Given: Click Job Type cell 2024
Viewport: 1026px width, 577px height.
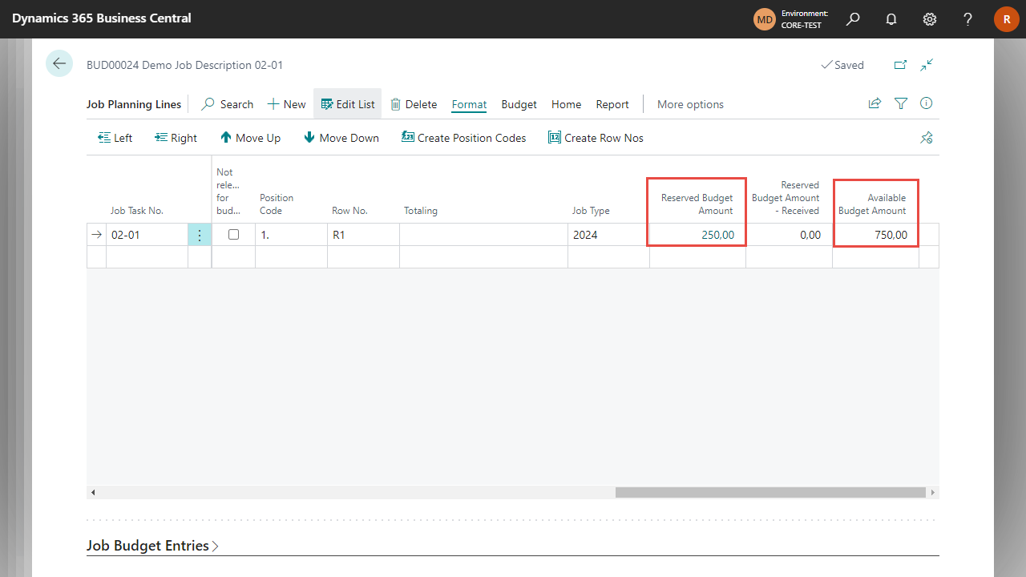Looking at the screenshot, I should point(608,235).
